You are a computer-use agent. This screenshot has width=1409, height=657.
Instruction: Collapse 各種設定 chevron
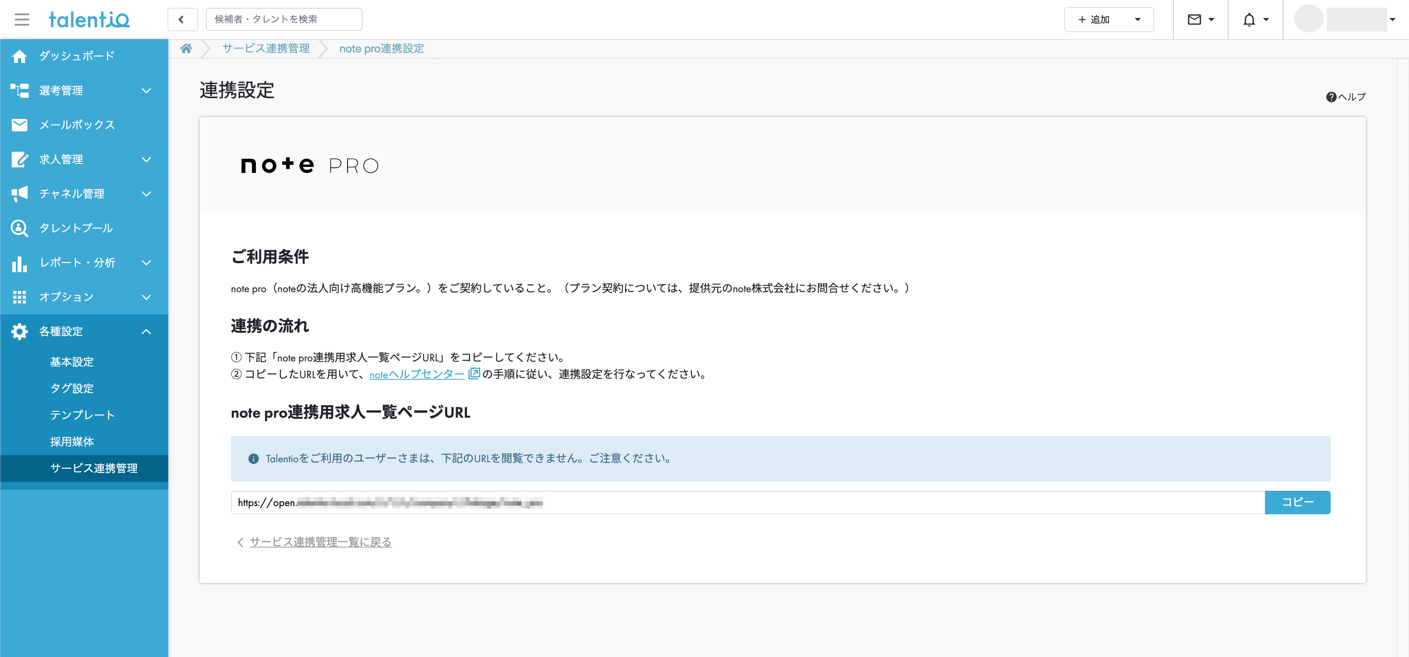(146, 332)
